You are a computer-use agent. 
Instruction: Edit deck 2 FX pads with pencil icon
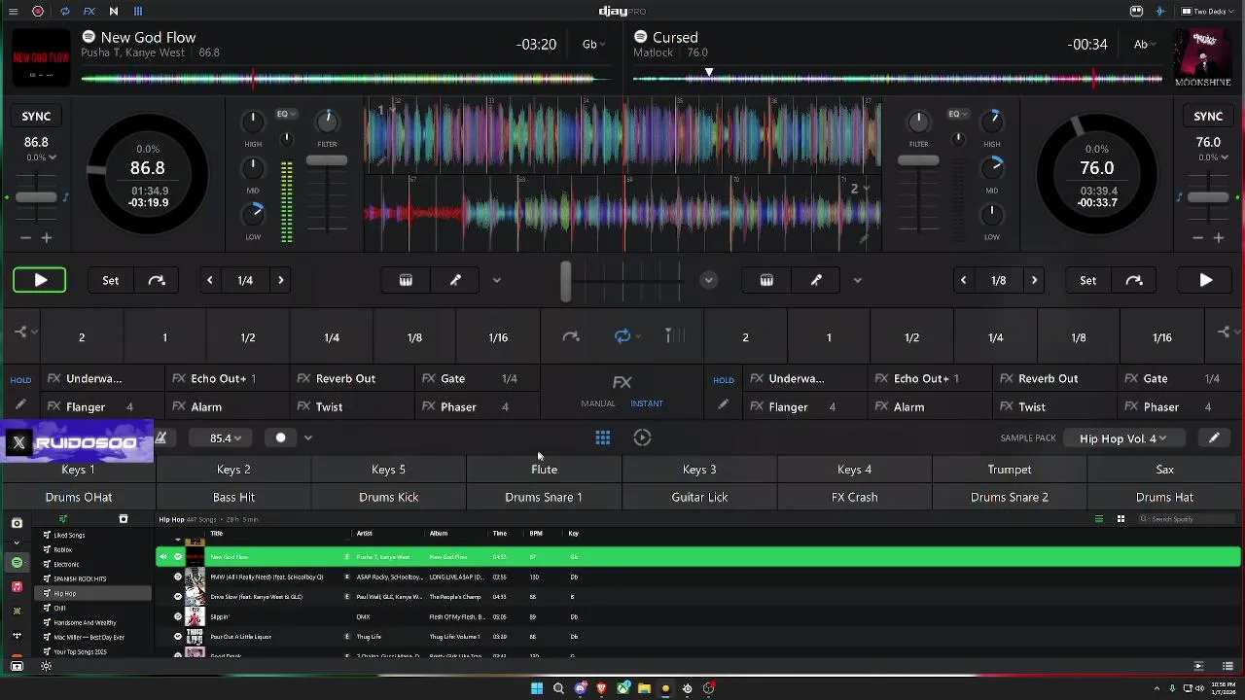[723, 405]
